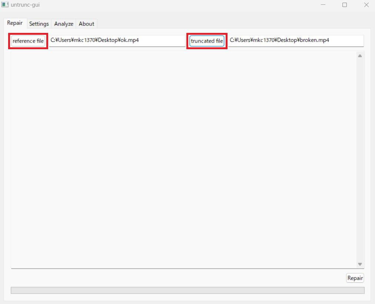View the About tab

tap(86, 24)
